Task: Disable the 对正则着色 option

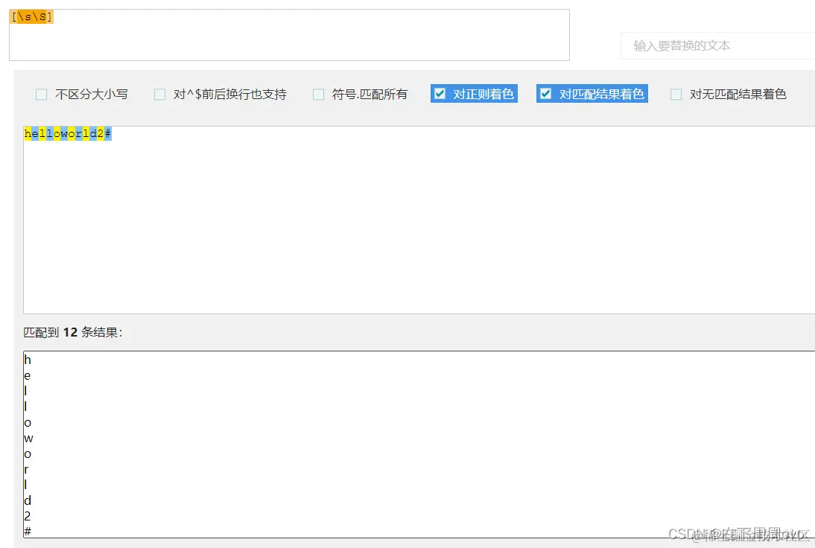Action: 440,93
